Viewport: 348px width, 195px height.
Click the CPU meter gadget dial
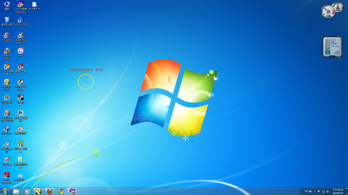328,11
